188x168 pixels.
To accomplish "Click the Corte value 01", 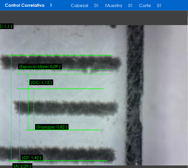I will [159, 6].
